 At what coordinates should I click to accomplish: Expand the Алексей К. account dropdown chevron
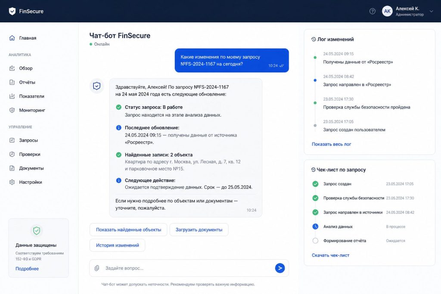431,11
